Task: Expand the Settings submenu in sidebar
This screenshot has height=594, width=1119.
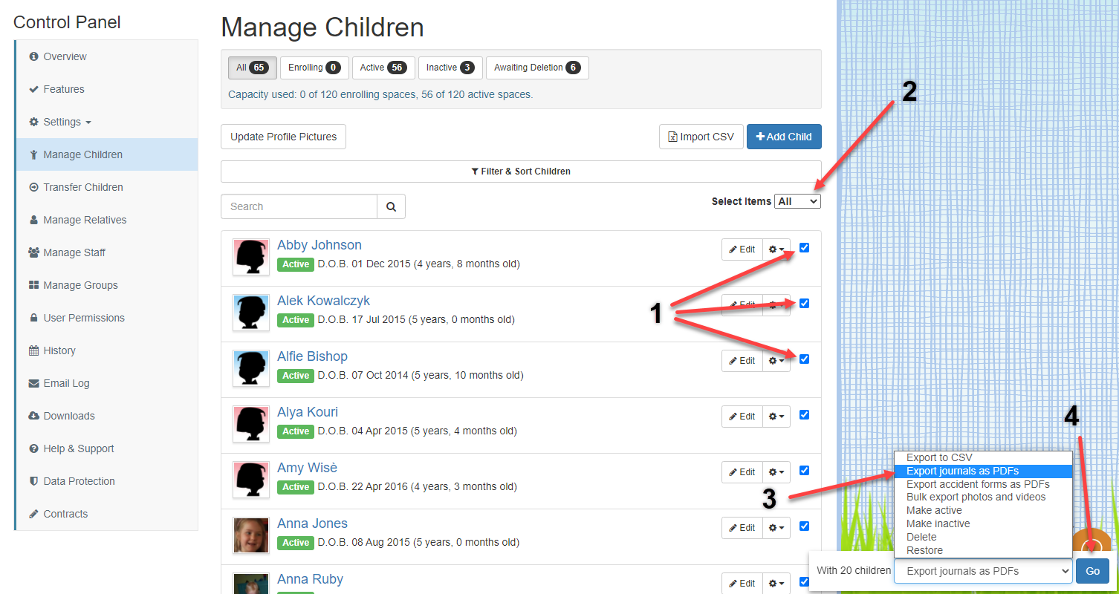Action: pos(60,122)
